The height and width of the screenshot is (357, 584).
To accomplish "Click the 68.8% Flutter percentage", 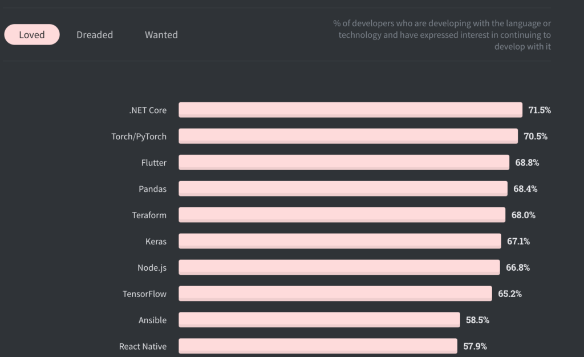I will pyautogui.click(x=527, y=163).
